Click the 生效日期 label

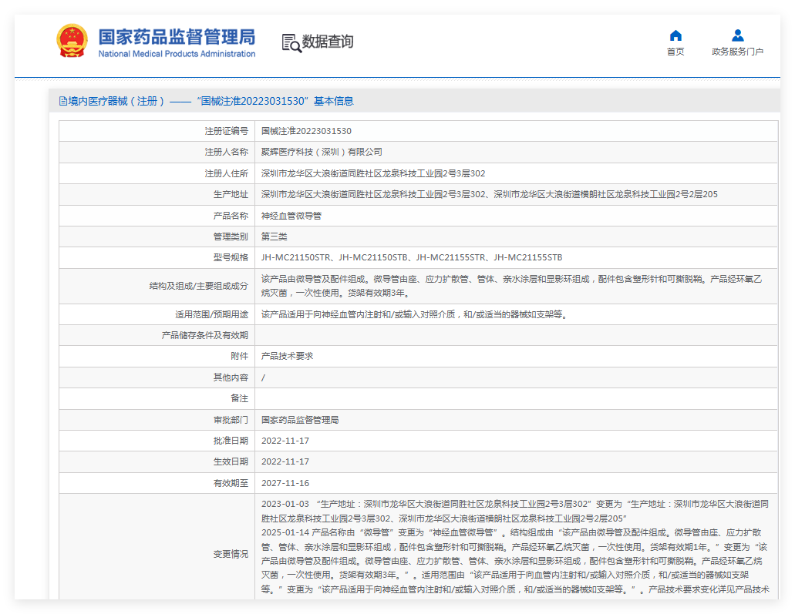point(231,461)
